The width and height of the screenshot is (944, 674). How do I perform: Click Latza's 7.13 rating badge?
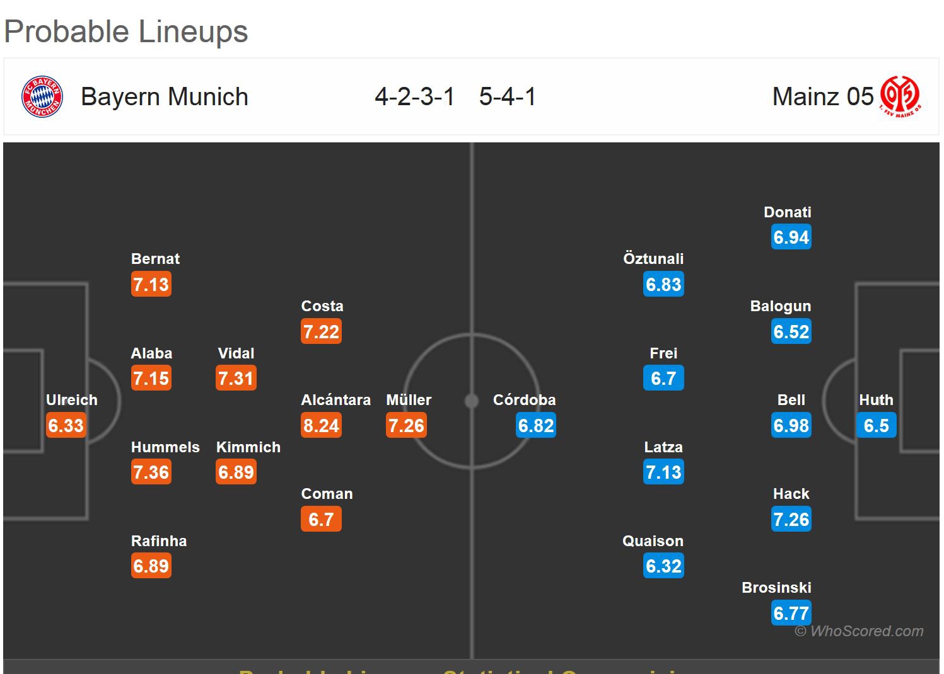(663, 472)
